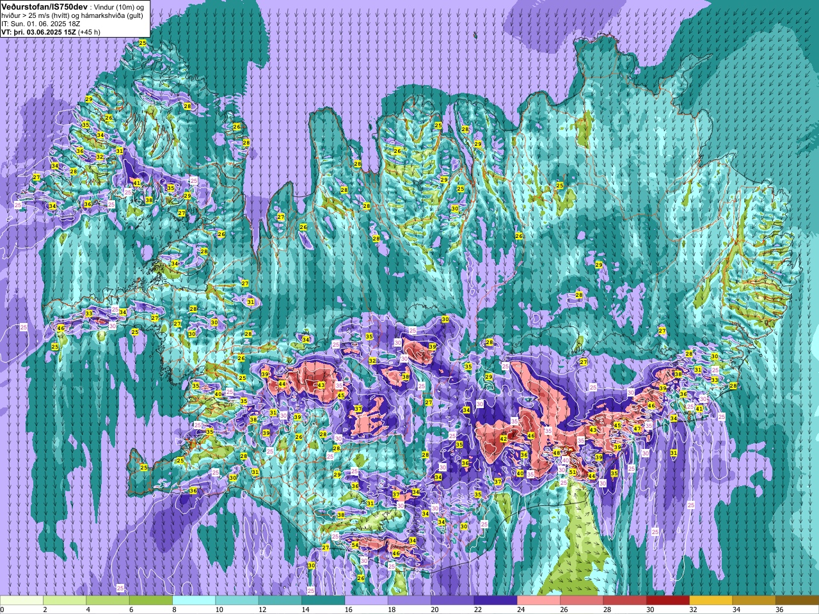
Task: Click the legend tick label 30
Action: [x=649, y=610]
